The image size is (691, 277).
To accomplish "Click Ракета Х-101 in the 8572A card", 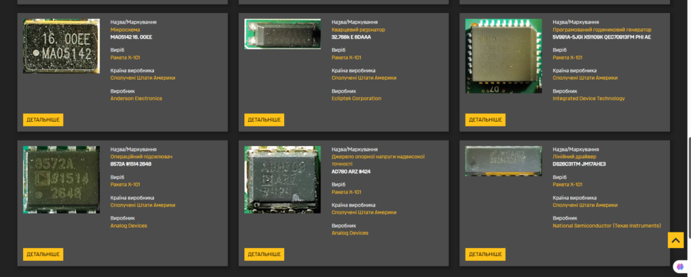I will tap(125, 184).
